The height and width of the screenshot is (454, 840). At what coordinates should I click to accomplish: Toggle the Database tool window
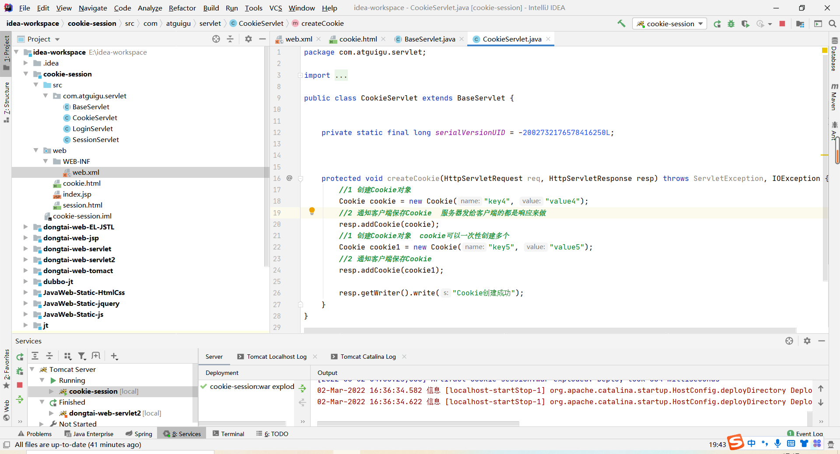point(834,55)
